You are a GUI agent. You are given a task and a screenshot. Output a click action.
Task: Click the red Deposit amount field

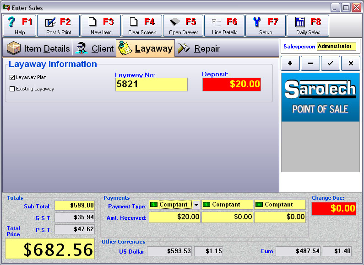click(x=232, y=85)
